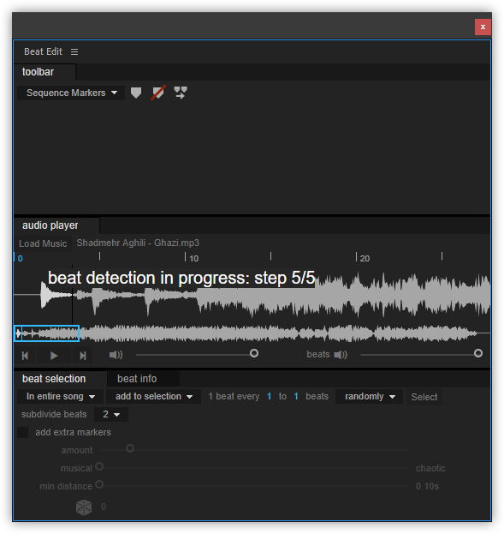Open the Beat Edit panel hamburger menu
Image resolution: width=504 pixels, height=534 pixels.
[x=74, y=51]
